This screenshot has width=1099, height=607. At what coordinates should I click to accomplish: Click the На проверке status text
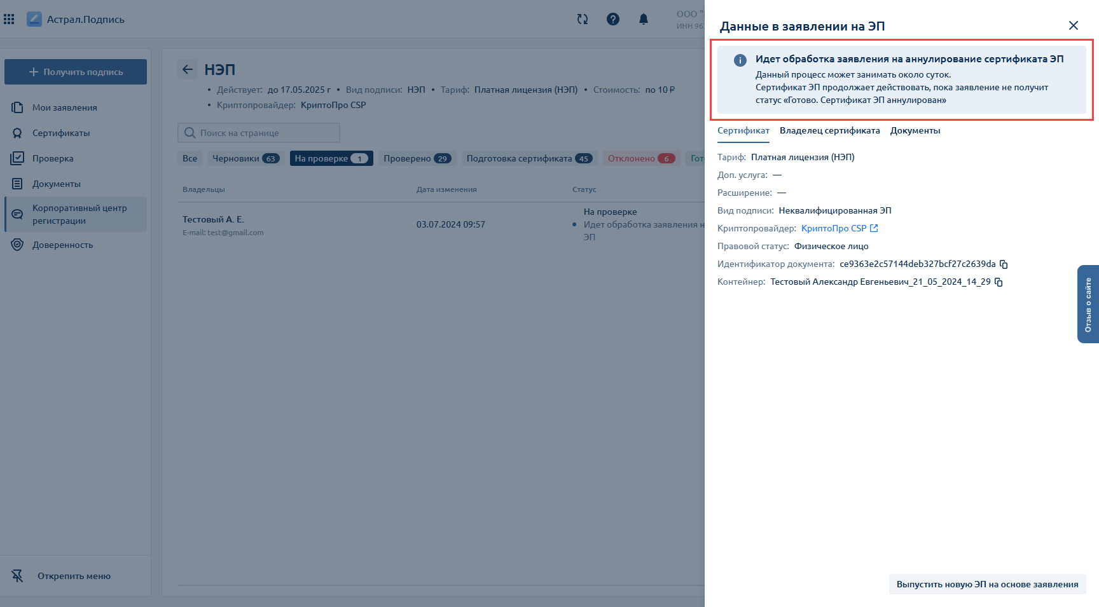click(x=610, y=212)
